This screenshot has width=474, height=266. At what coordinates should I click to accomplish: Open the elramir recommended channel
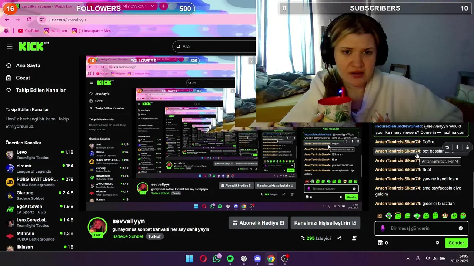39,168
